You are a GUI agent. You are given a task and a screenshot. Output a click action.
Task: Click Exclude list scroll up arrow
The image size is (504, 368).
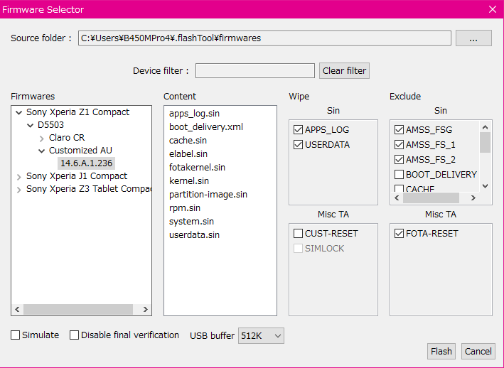[x=486, y=127]
